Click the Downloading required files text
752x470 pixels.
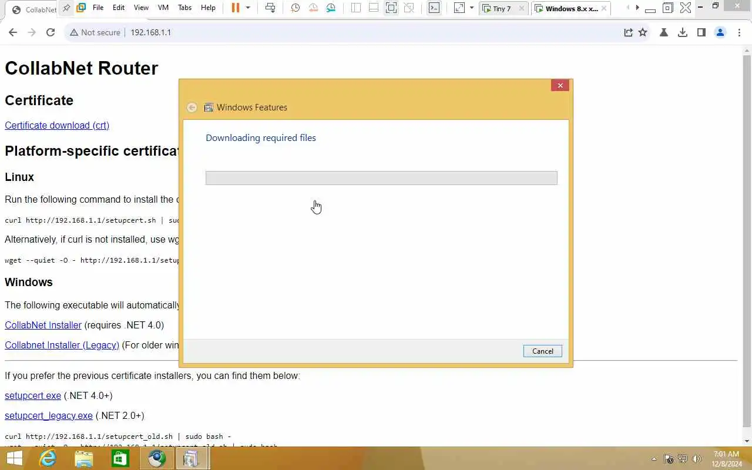pos(261,137)
